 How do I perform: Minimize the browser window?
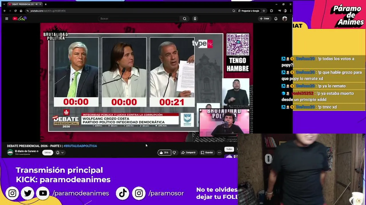tap(276, 4)
